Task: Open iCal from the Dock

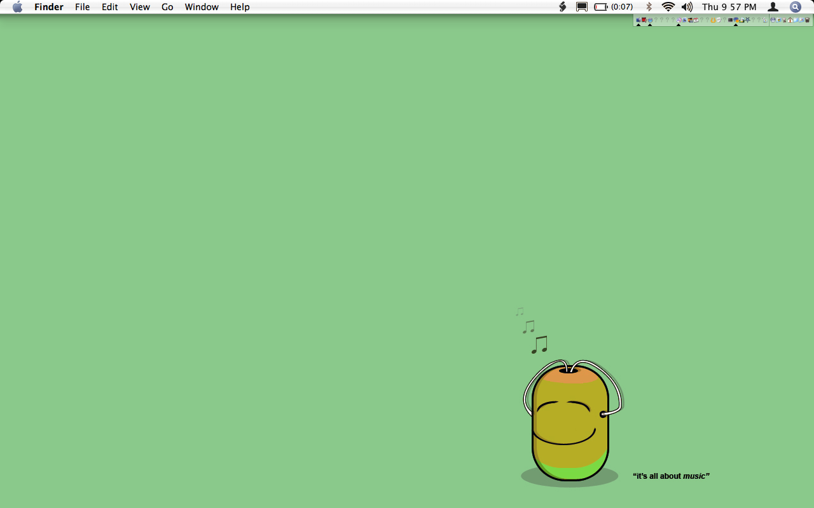Action: pyautogui.click(x=696, y=20)
